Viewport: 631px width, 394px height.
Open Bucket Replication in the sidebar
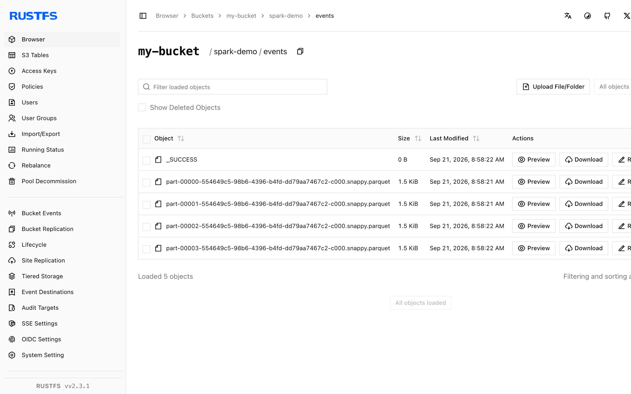(62, 229)
